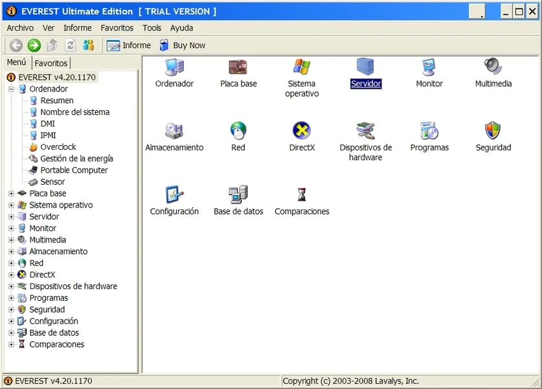Select the Comparaciones hourglass icon
The image size is (542, 389).
302,194
